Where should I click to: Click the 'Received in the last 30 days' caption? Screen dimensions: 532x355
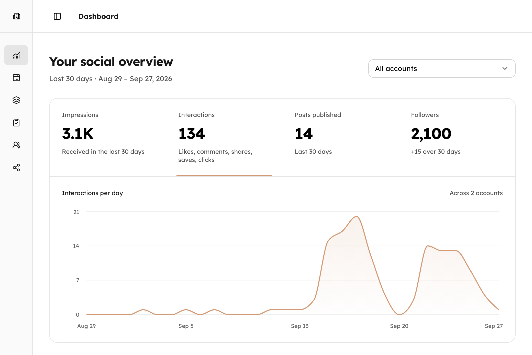(103, 152)
